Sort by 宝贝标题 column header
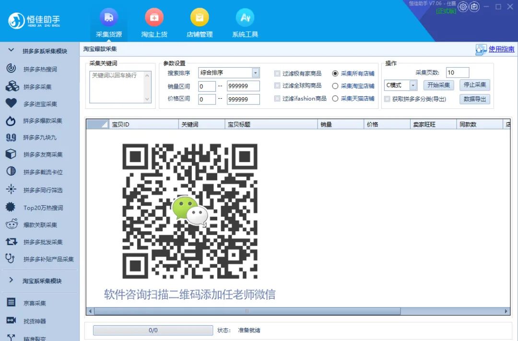Image resolution: width=518 pixels, height=341 pixels. tap(271, 124)
